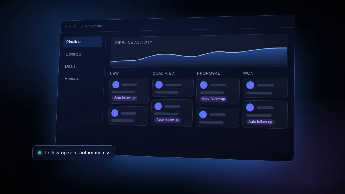Viewport: 345px width, 194px height.
Task: Click the NEW column header
Action: 114,74
